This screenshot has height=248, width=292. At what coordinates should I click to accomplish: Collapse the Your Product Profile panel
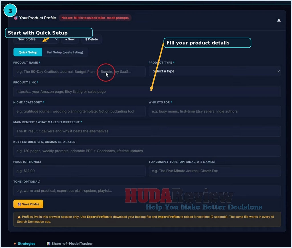coord(279,20)
